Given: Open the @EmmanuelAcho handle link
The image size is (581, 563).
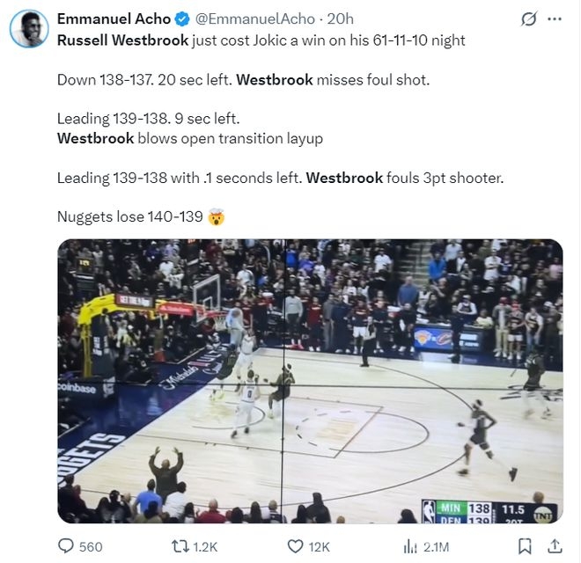Looking at the screenshot, I should pos(255,18).
